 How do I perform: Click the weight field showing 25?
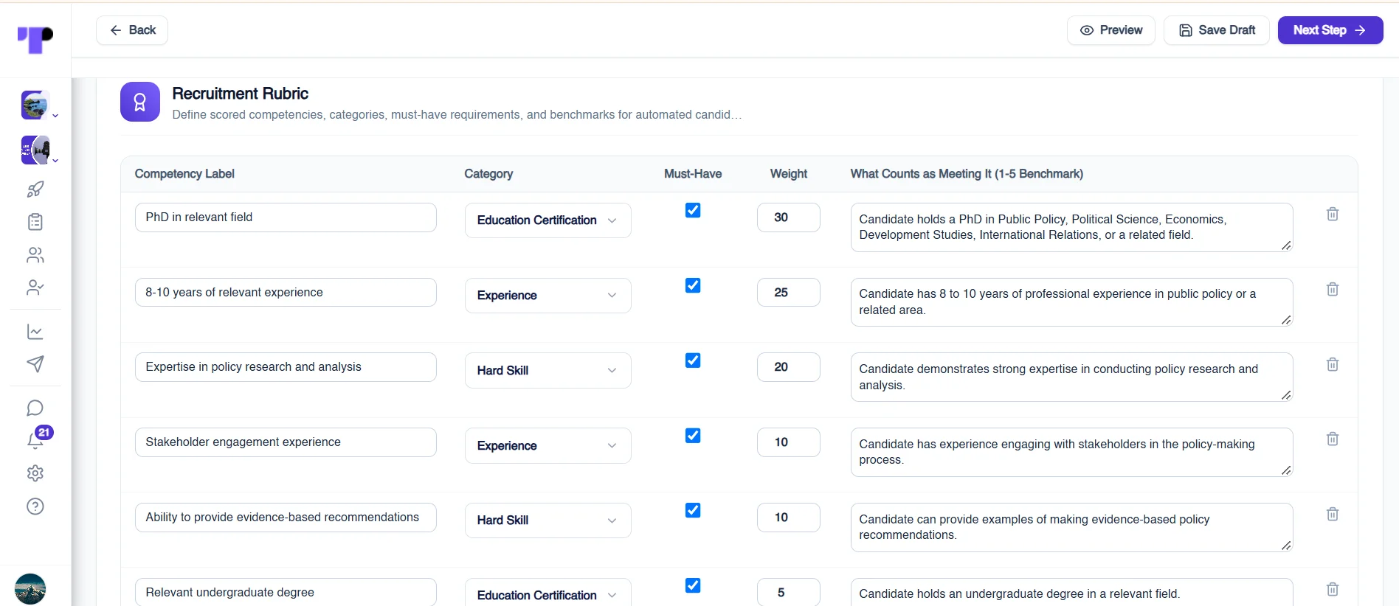788,293
